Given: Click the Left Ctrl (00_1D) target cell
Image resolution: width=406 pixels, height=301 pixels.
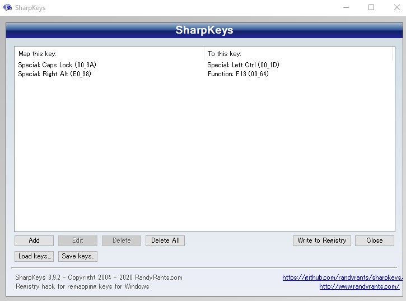Looking at the screenshot, I should [244, 65].
